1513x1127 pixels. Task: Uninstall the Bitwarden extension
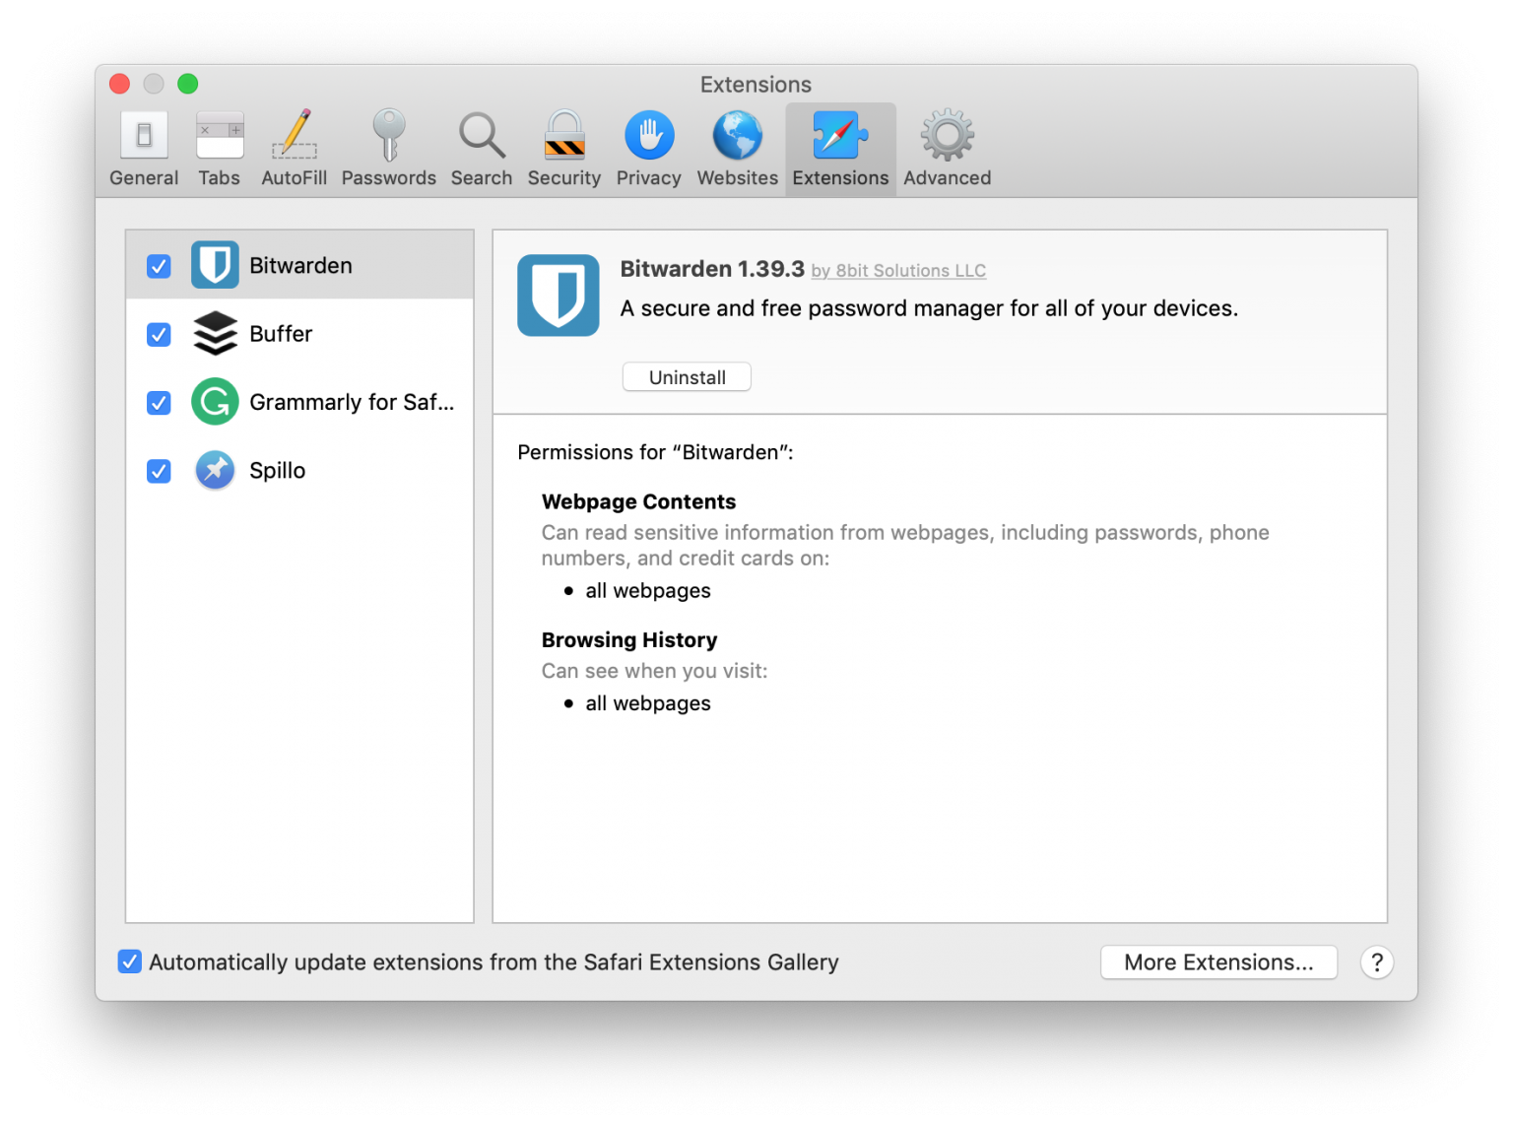click(x=687, y=377)
